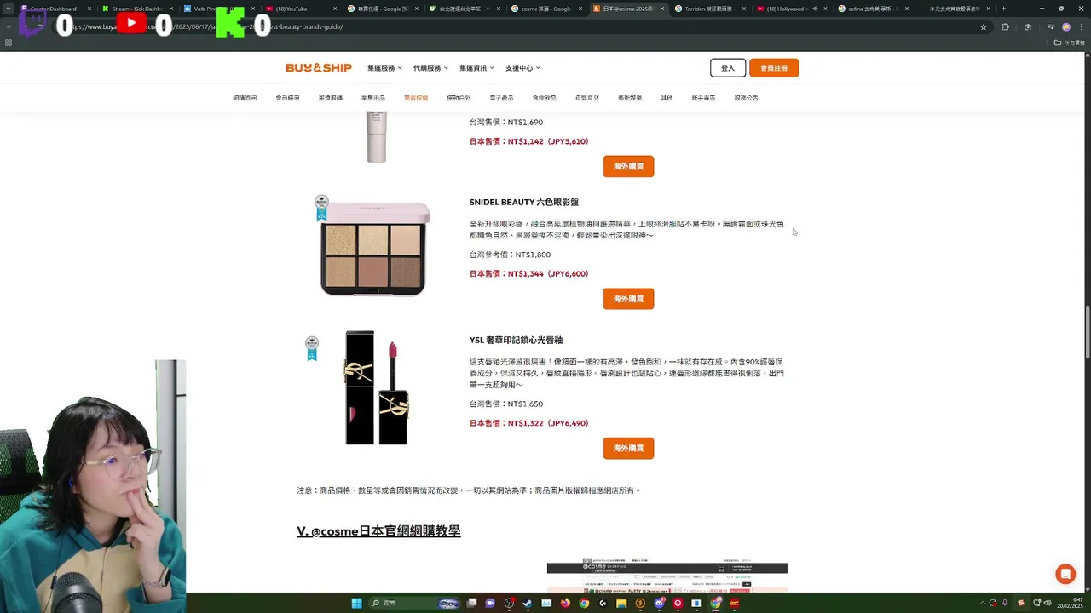1091x613 pixels.
Task: Open the Chrome profile avatar
Action: point(1066,26)
